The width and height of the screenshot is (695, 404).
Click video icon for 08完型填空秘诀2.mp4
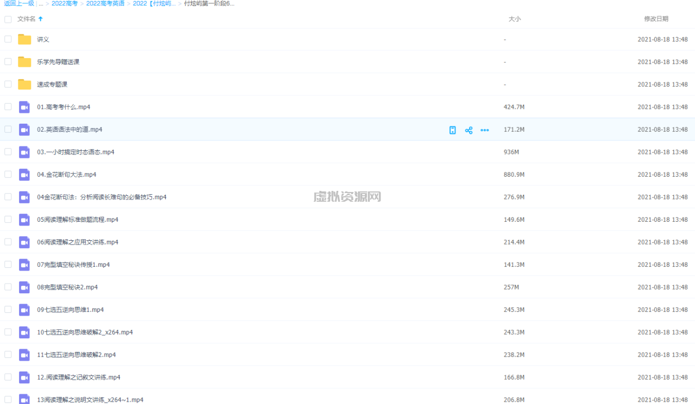coord(24,287)
